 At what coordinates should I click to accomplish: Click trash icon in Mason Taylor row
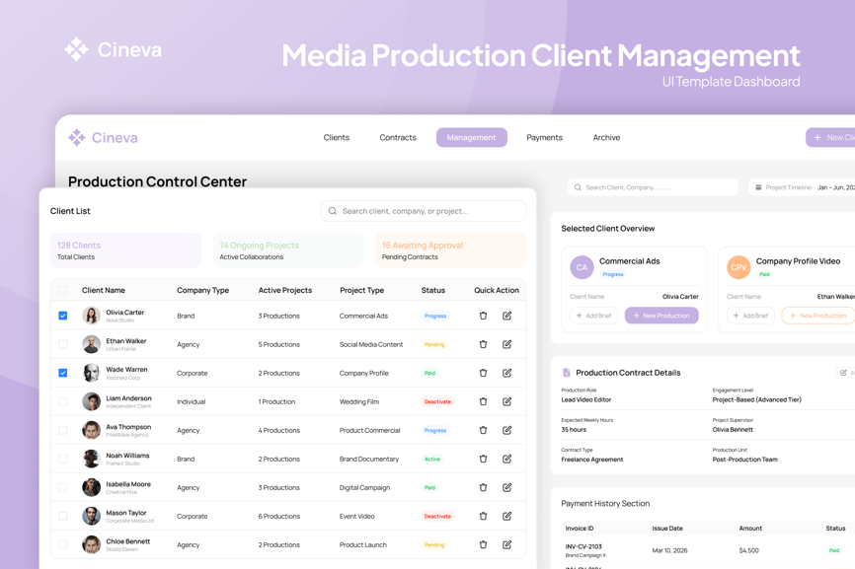tap(483, 516)
